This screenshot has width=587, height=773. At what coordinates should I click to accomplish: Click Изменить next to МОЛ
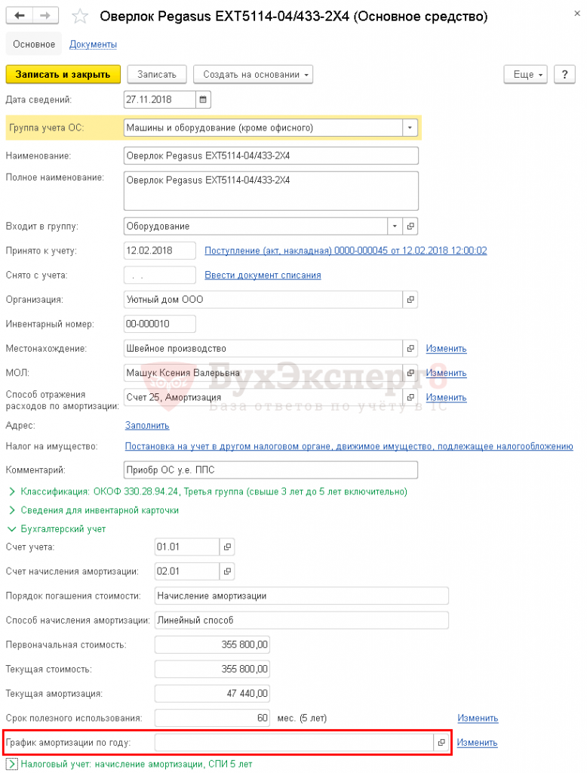click(446, 373)
